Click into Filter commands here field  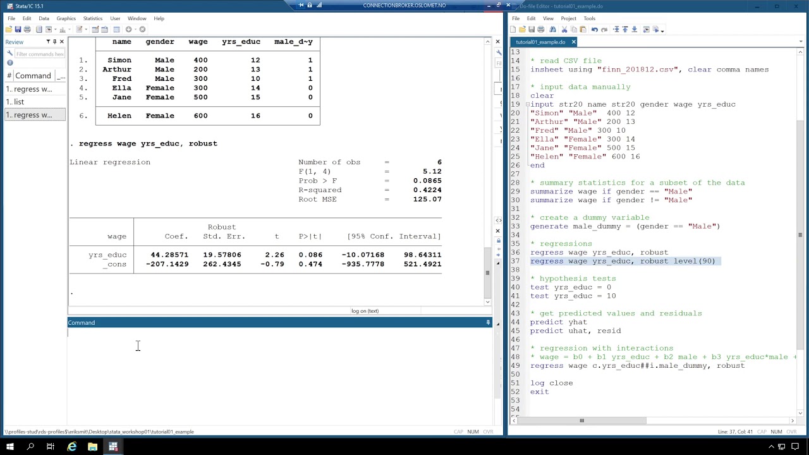[x=39, y=54]
